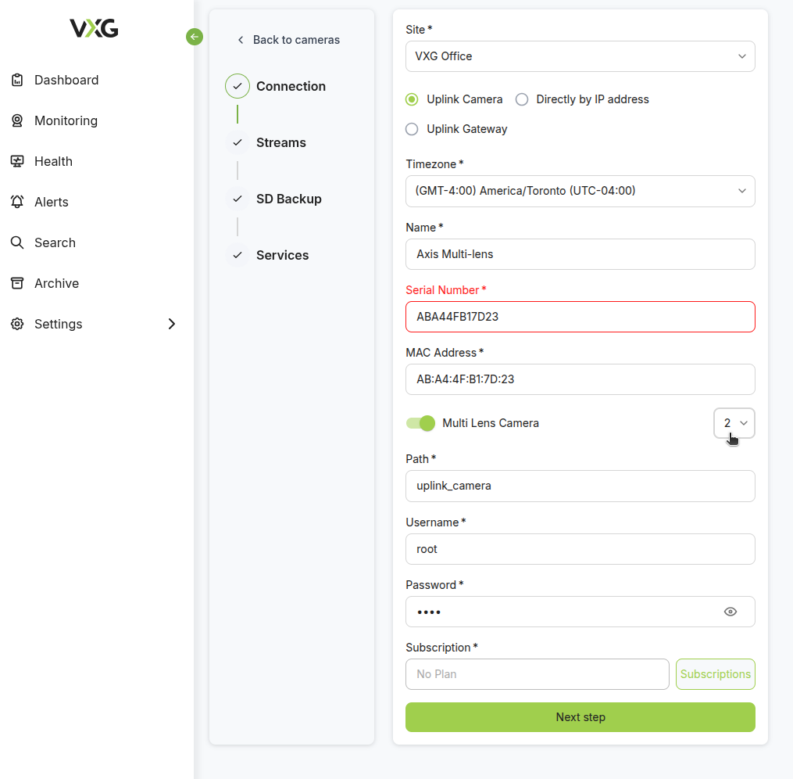The image size is (793, 779).
Task: Click the Settings gear icon
Action: [x=17, y=324]
